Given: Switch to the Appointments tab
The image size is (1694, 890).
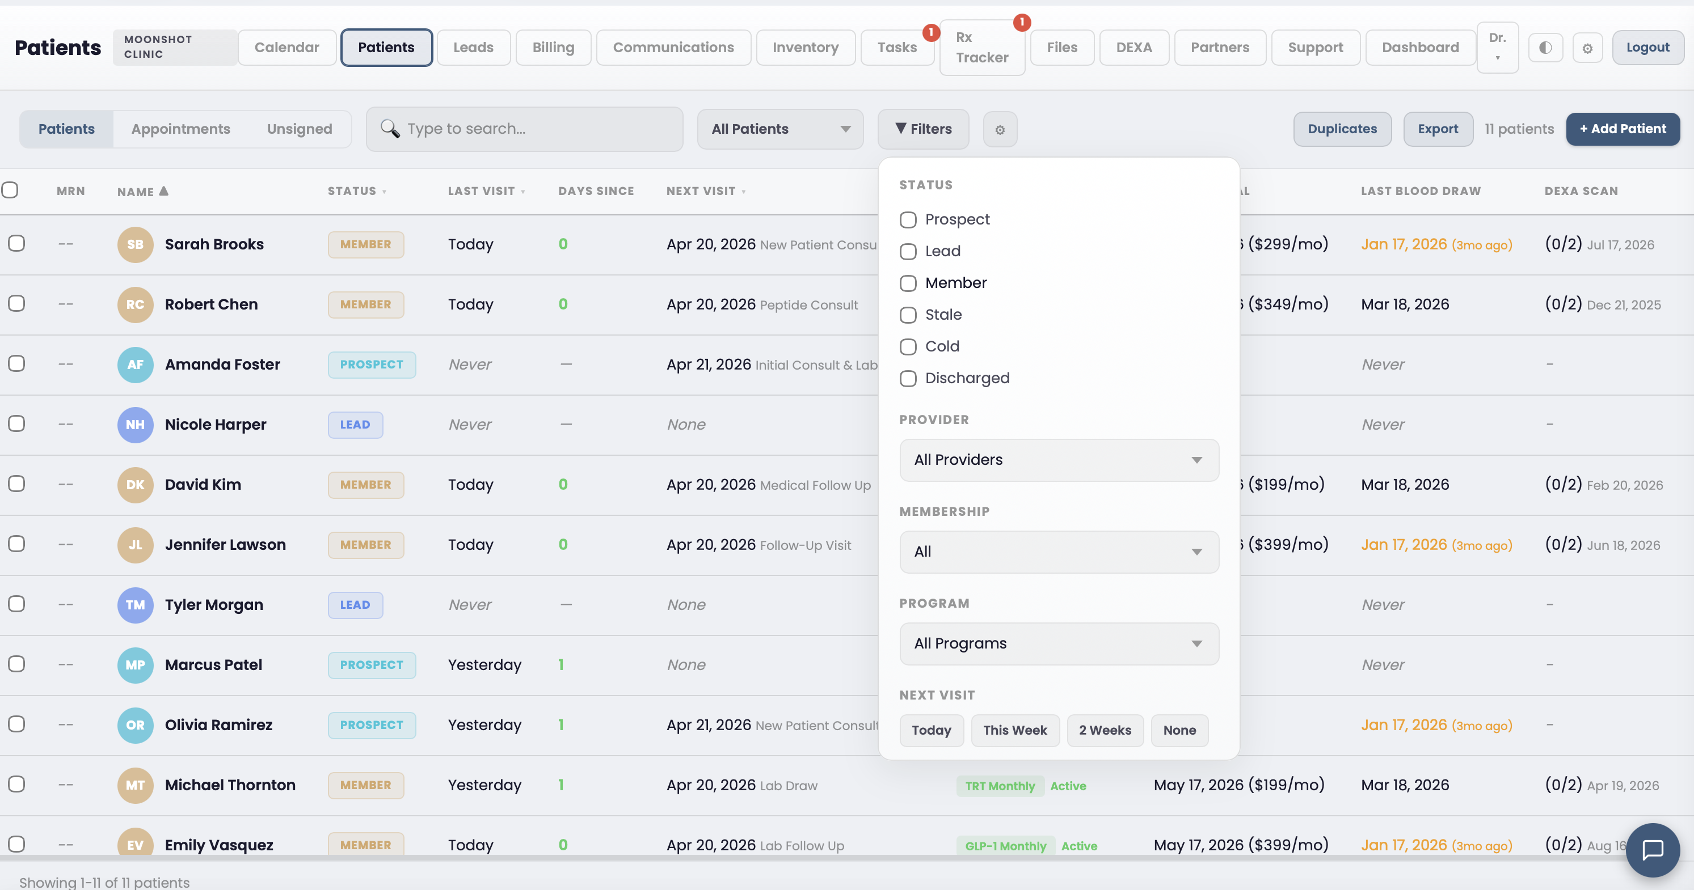Looking at the screenshot, I should (x=180, y=129).
